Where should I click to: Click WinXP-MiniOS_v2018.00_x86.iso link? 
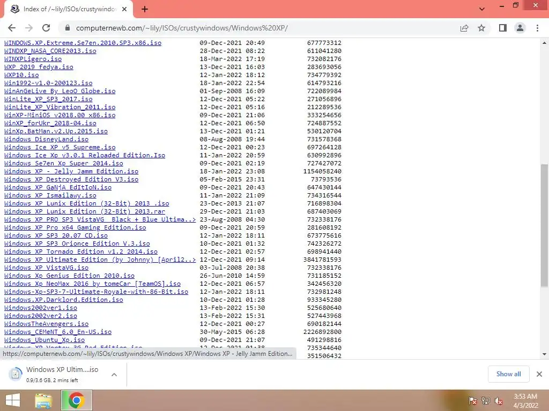click(x=60, y=115)
